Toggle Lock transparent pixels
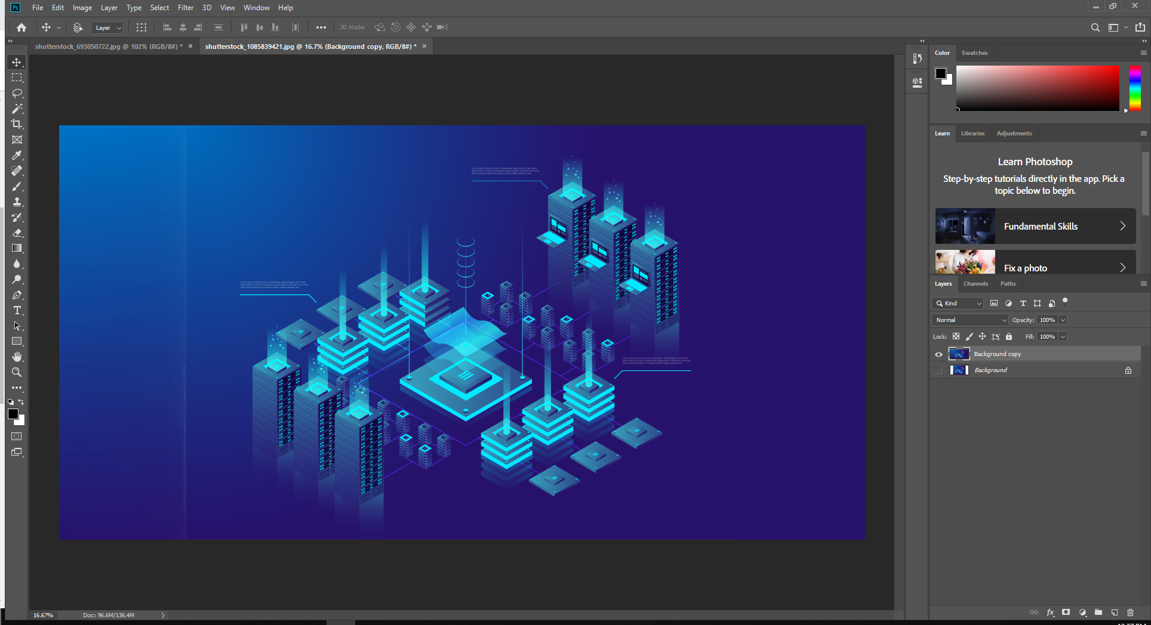The height and width of the screenshot is (625, 1151). click(x=956, y=336)
